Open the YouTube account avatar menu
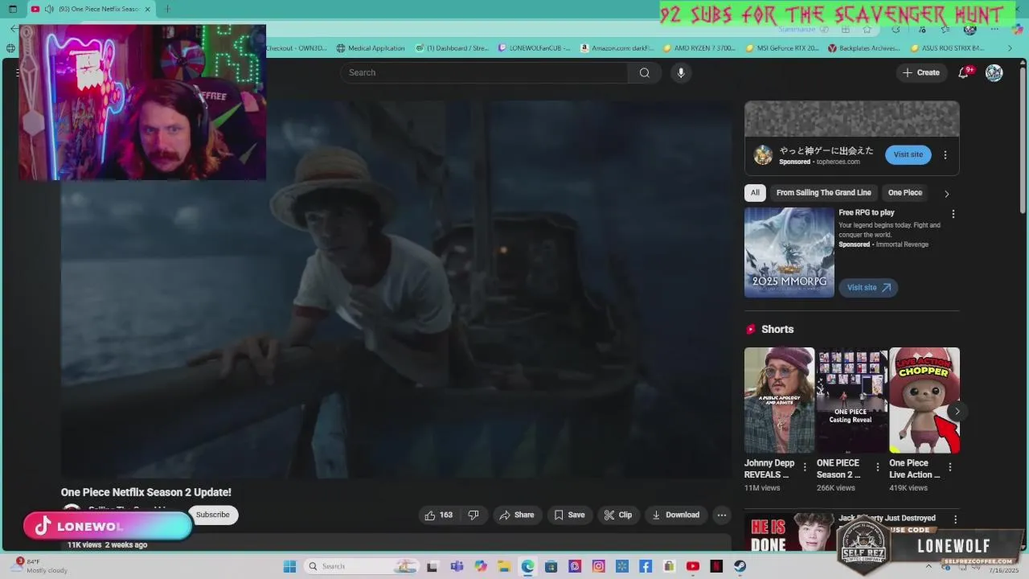The image size is (1029, 579). click(x=994, y=72)
